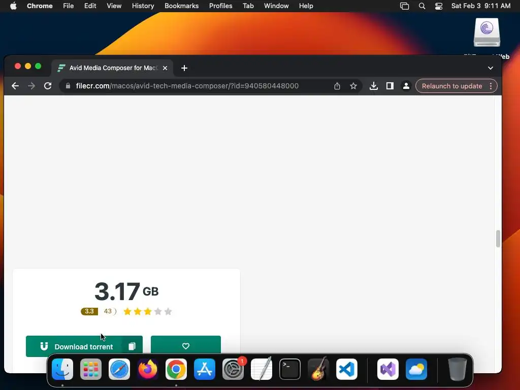The width and height of the screenshot is (520, 390).
Task: Open Terminal from the Dock
Action: coord(290,369)
